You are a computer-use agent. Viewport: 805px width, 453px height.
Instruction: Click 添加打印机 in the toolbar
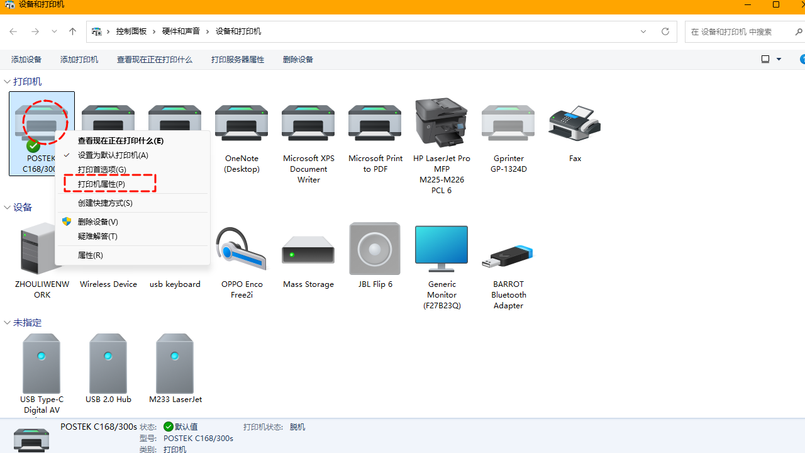tap(79, 60)
